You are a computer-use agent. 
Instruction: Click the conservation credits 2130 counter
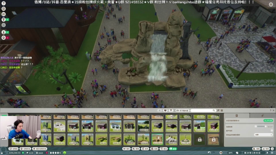pos(30,153)
